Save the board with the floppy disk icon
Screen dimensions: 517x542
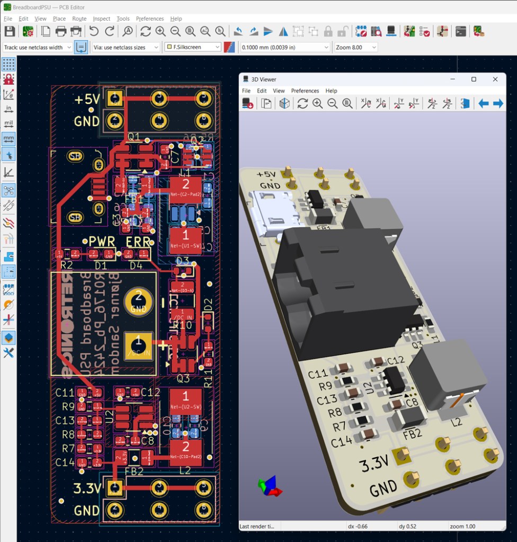pyautogui.click(x=10, y=31)
